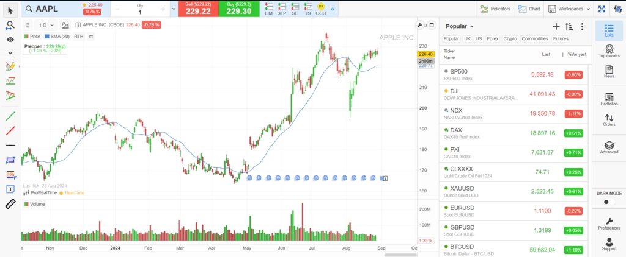Select the rectangle shape tool
Screen dimensions: 626x257
coord(10,160)
